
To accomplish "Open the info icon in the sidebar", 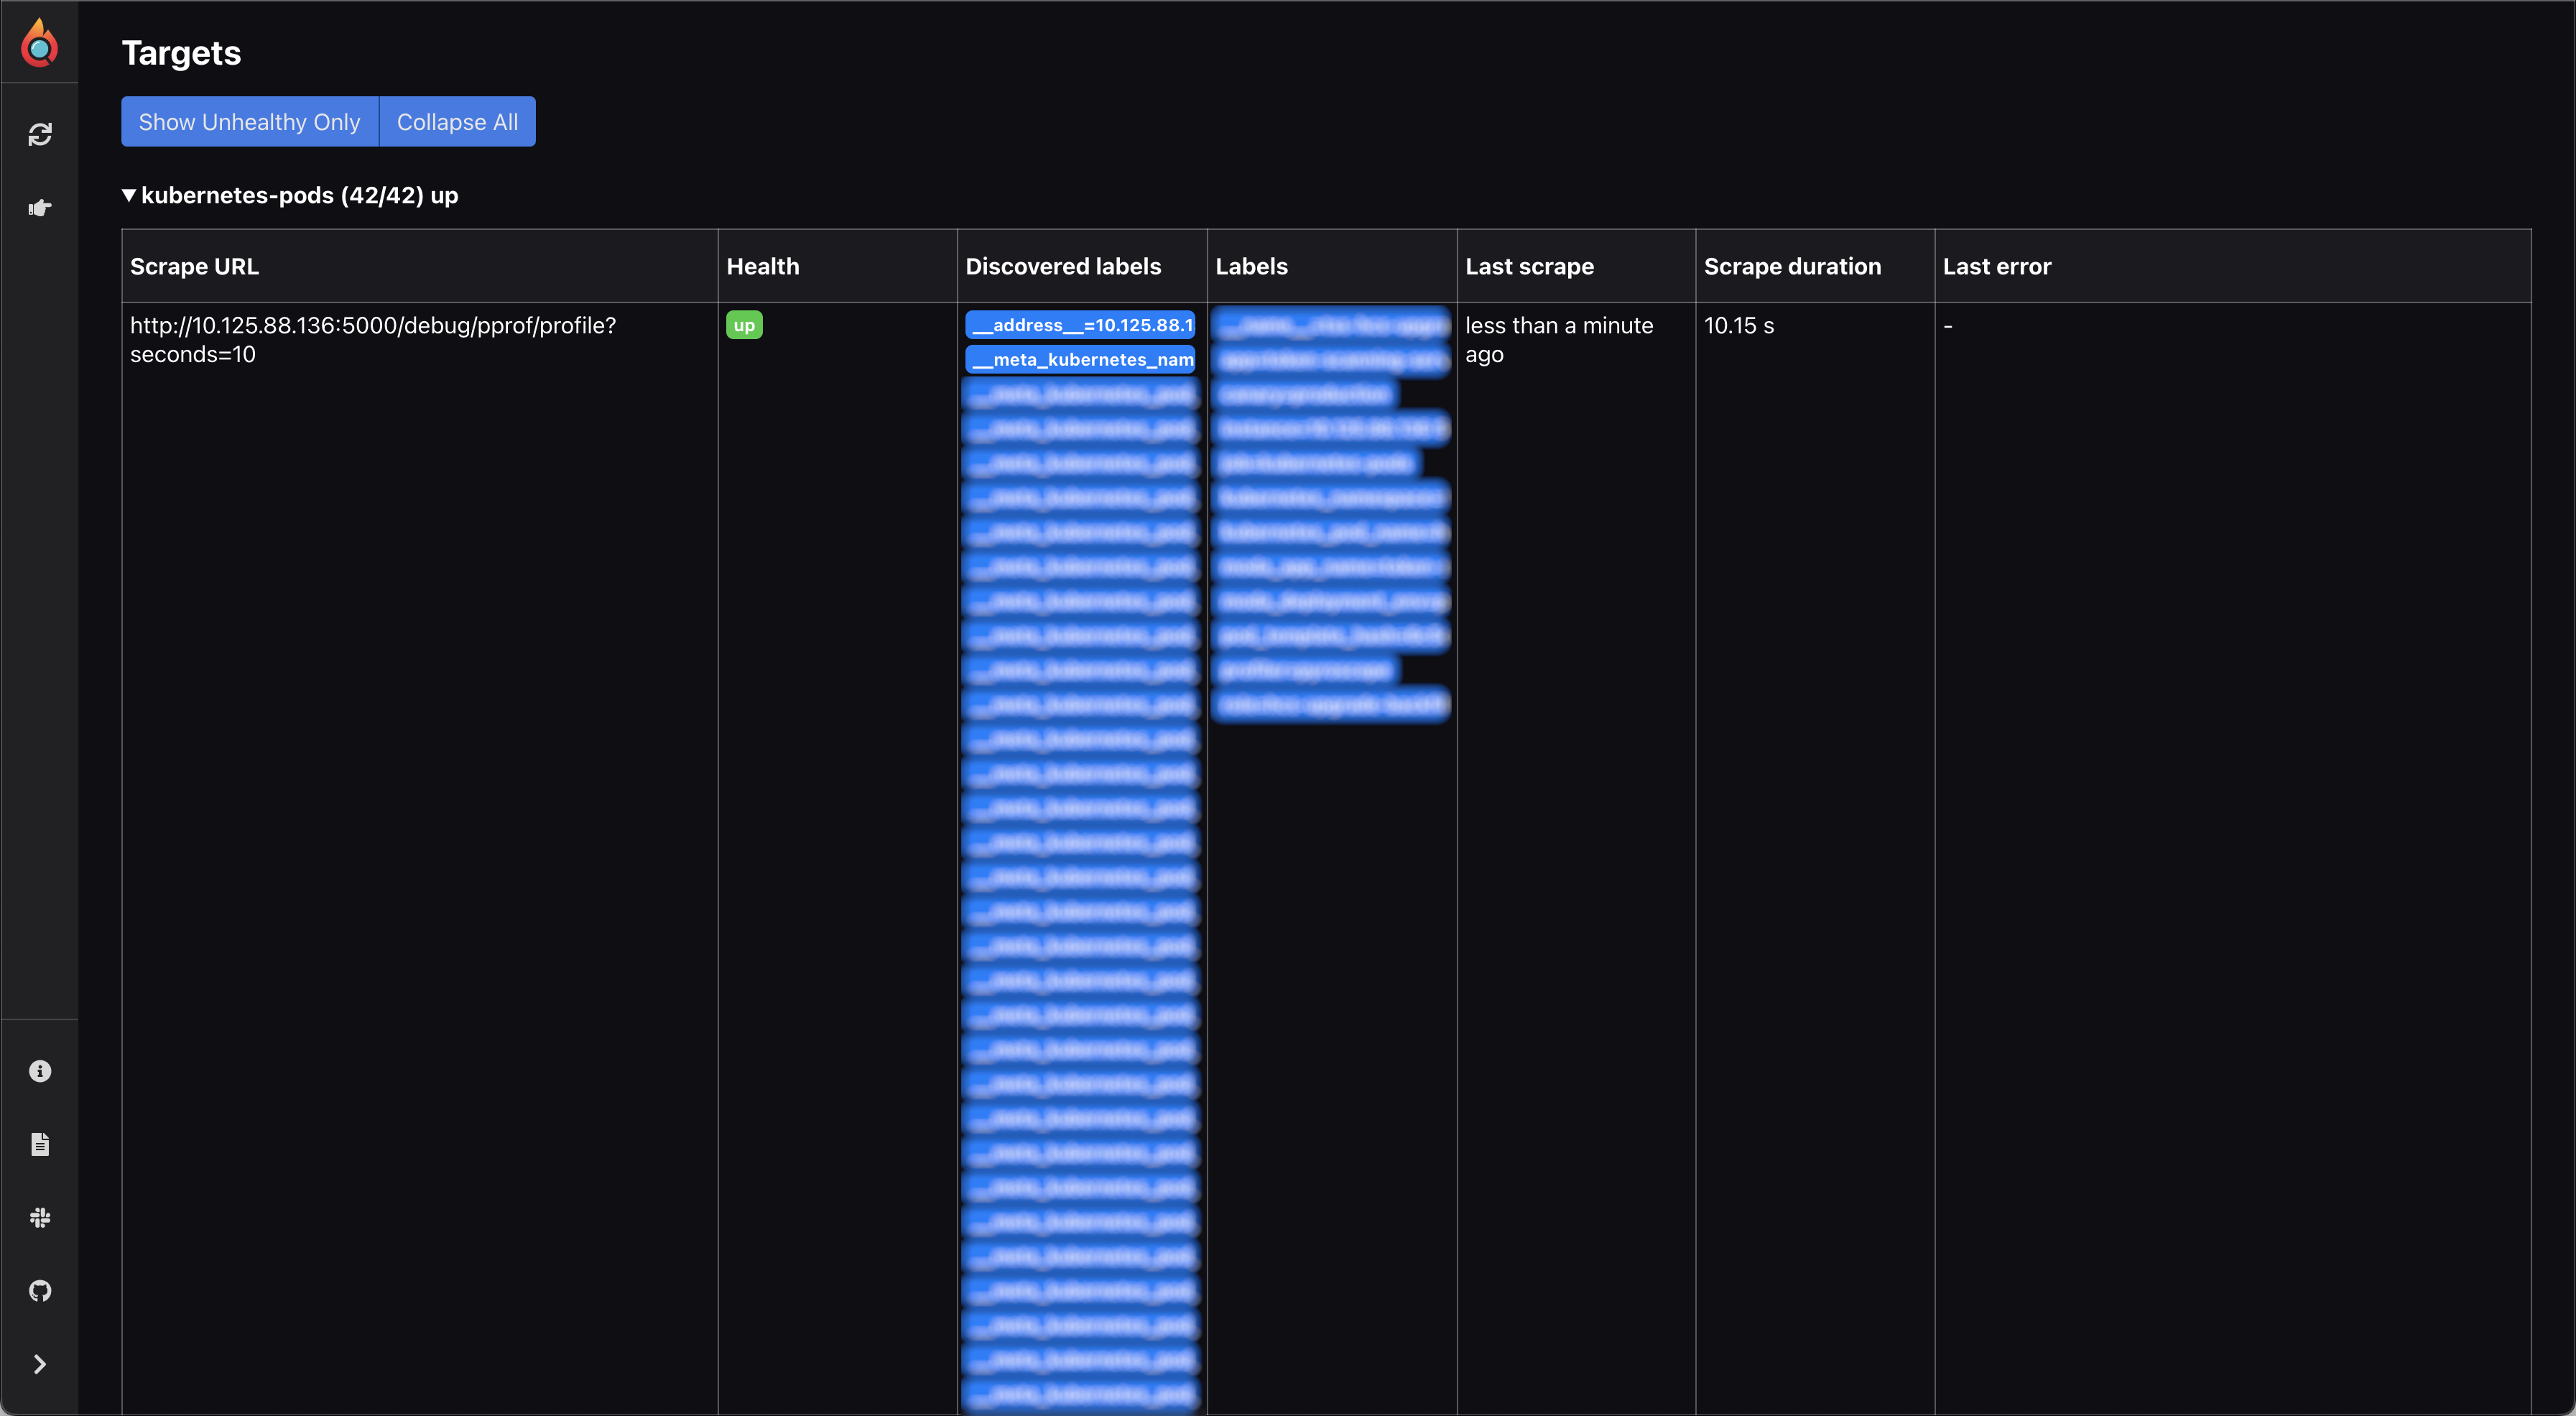I will coord(40,1070).
